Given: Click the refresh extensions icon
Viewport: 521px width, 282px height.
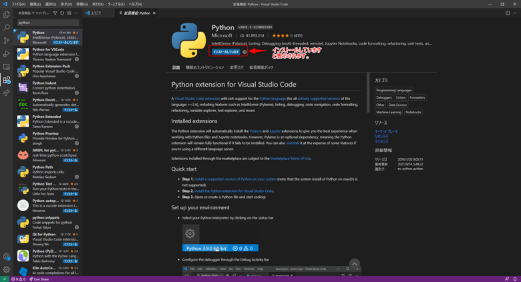Looking at the screenshot, I should tap(62, 13).
